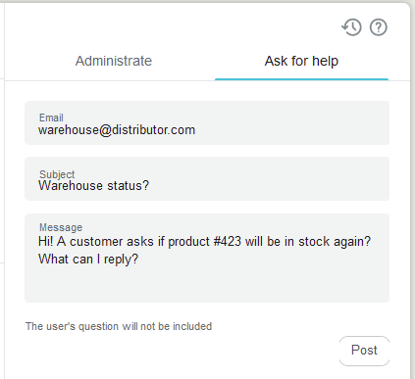
Task: Click the Post button
Action: pos(364,351)
